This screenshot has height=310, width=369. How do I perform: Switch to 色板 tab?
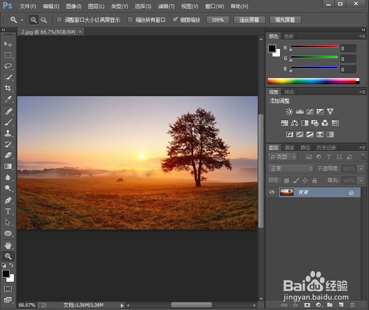point(289,36)
